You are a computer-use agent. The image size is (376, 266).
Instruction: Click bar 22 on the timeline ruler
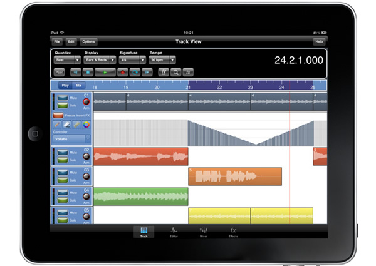[219, 87]
